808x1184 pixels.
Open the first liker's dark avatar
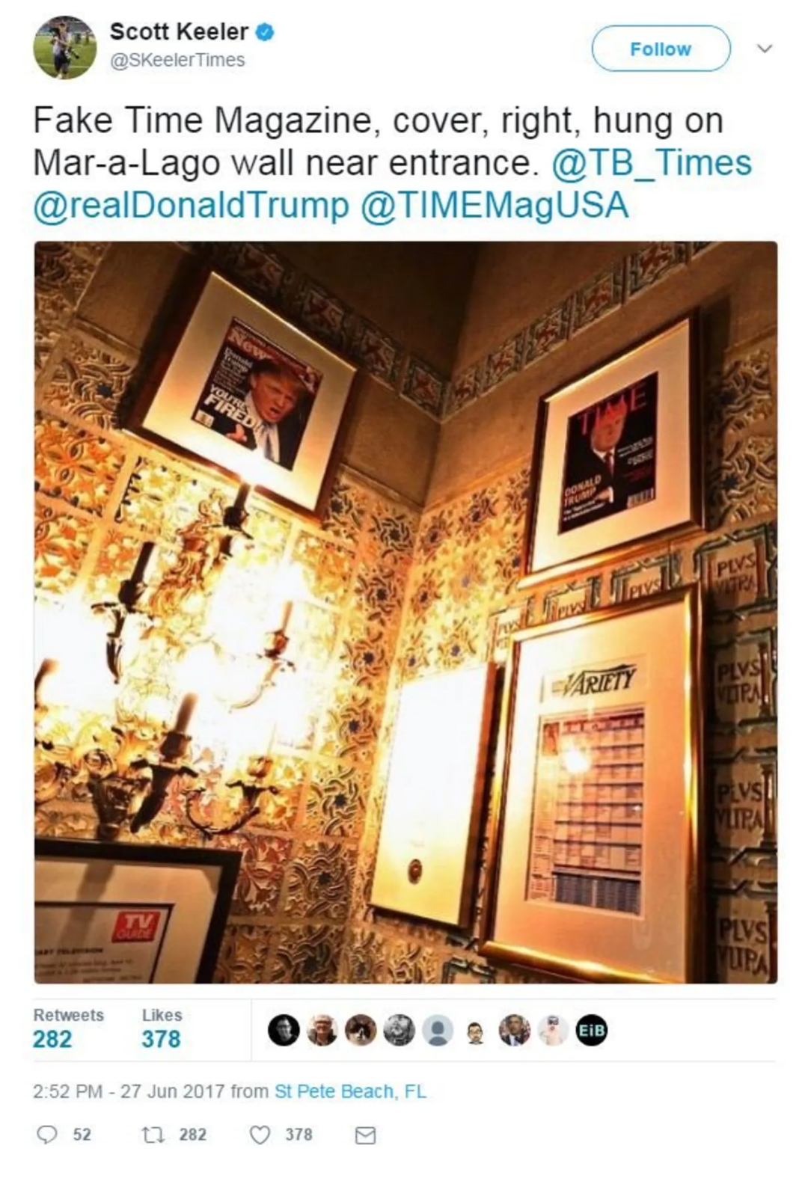284,1030
